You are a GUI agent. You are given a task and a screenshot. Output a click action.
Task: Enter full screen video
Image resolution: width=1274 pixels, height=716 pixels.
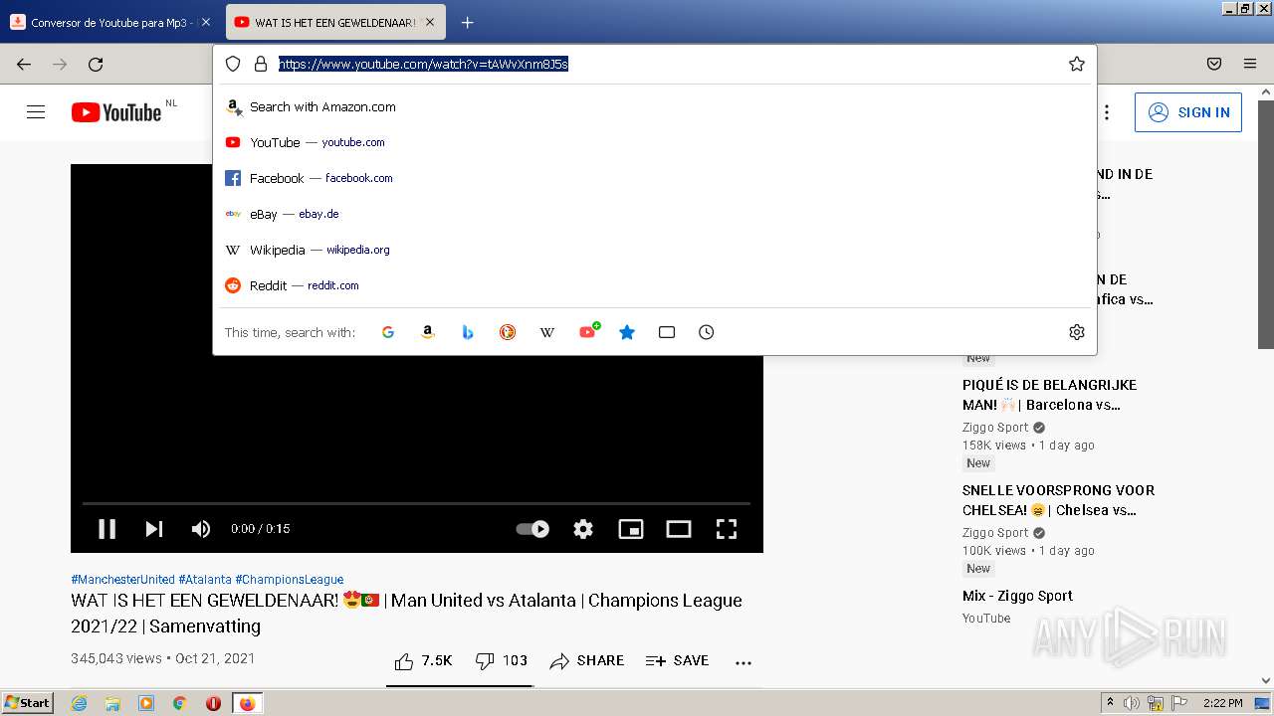click(x=727, y=529)
